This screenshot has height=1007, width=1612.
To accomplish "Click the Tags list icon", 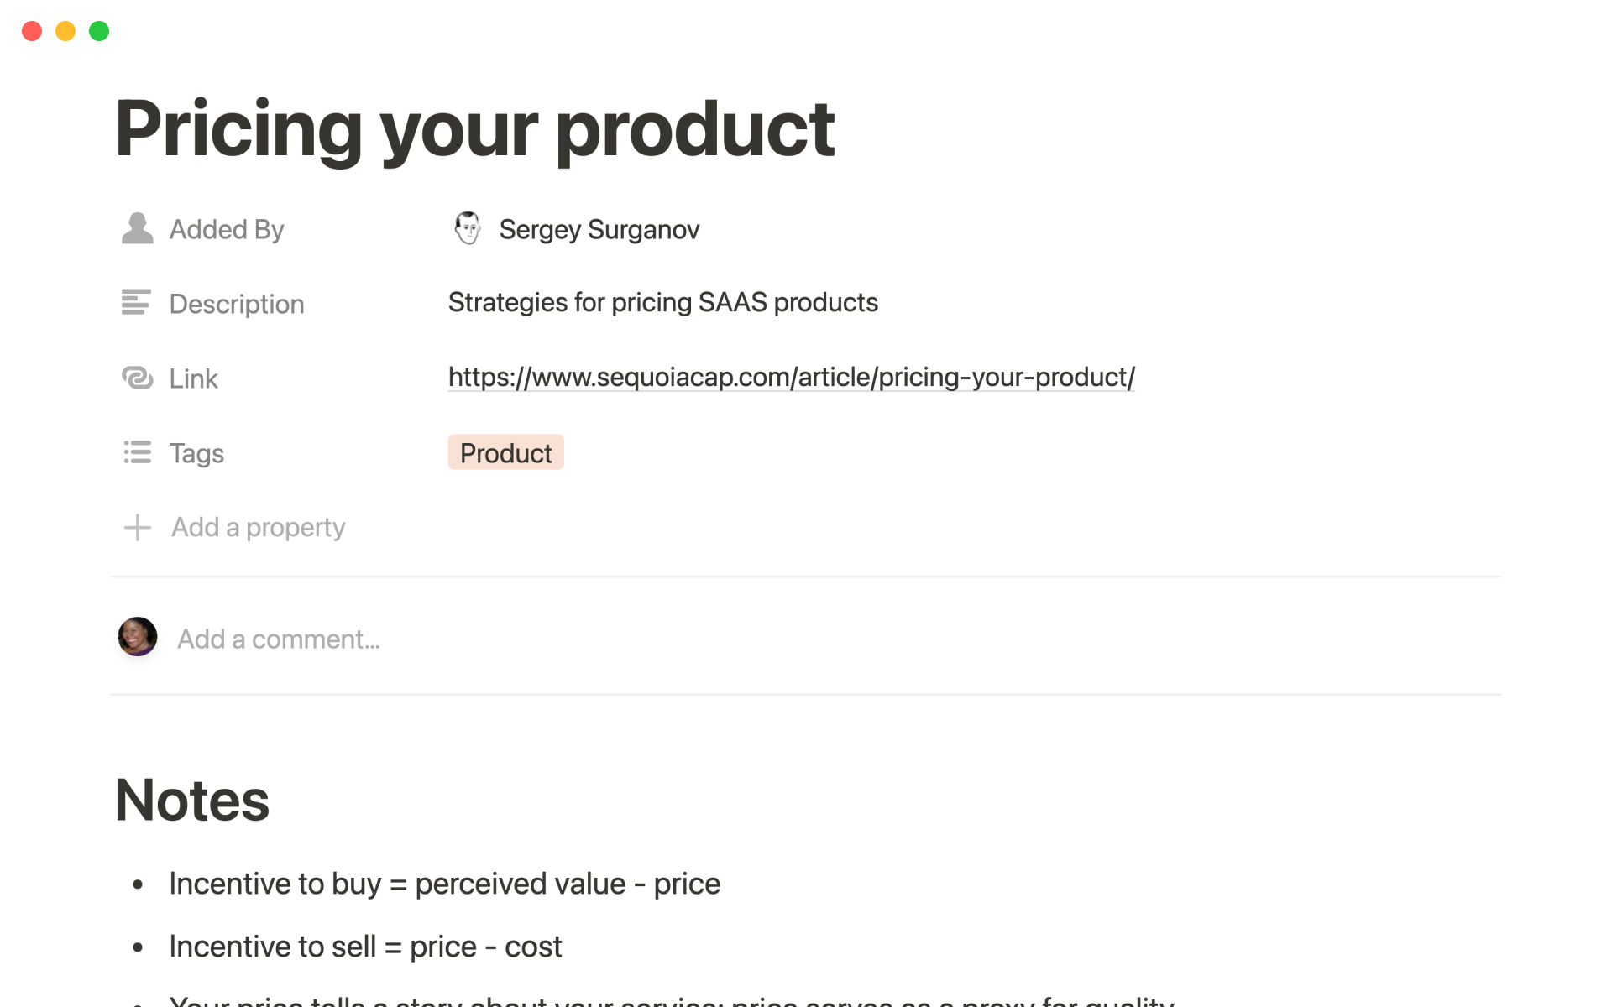I will (x=137, y=452).
